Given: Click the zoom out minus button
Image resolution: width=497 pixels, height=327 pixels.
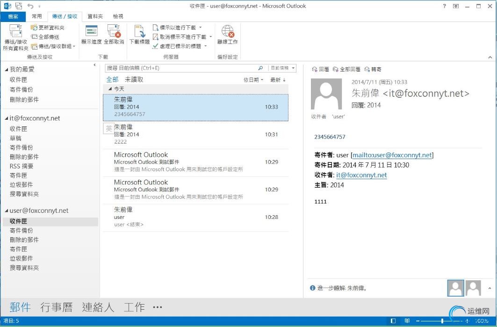Looking at the screenshot, I should pyautogui.click(x=418, y=321).
